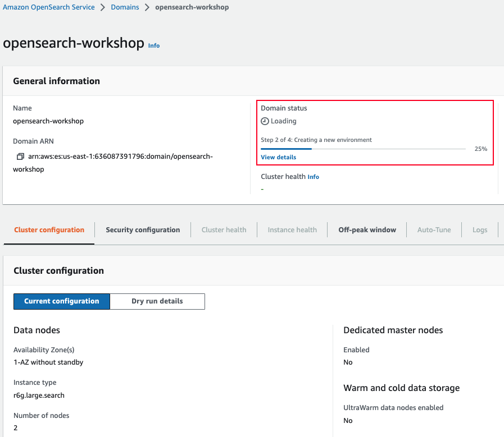Image resolution: width=504 pixels, height=437 pixels.
Task: Switch to Off-peak window tab
Action: [x=367, y=230]
